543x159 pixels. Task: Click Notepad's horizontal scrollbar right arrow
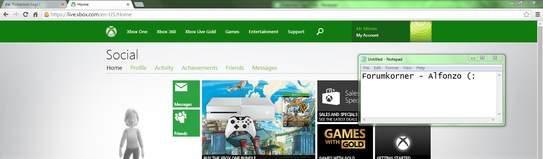click(x=493, y=120)
